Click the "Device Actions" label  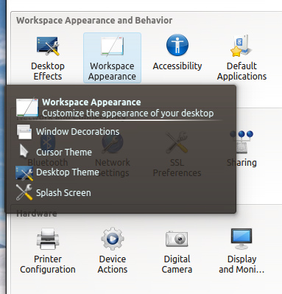113,265
